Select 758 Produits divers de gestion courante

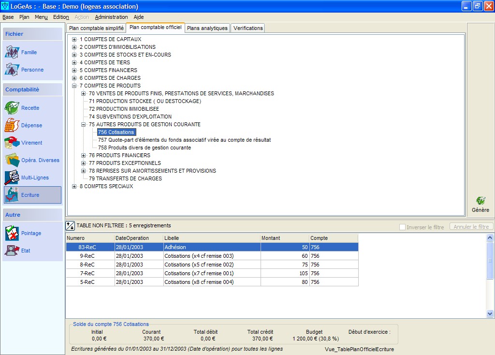[x=145, y=148]
